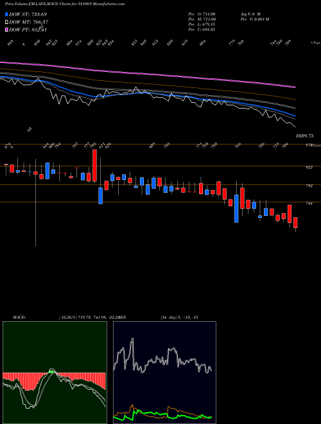Click the Pre O: 711.00 value
Image resolution: width=321 pixels, height=424 pixels.
pyautogui.click(x=202, y=14)
